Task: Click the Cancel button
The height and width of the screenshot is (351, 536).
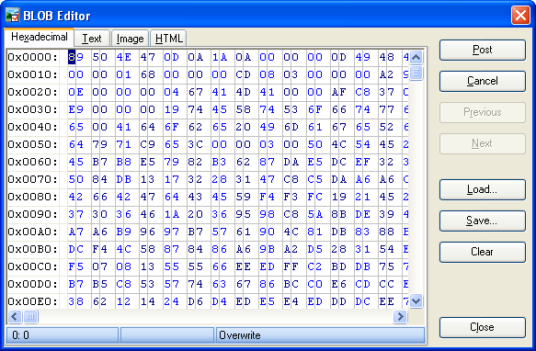Action: (483, 81)
